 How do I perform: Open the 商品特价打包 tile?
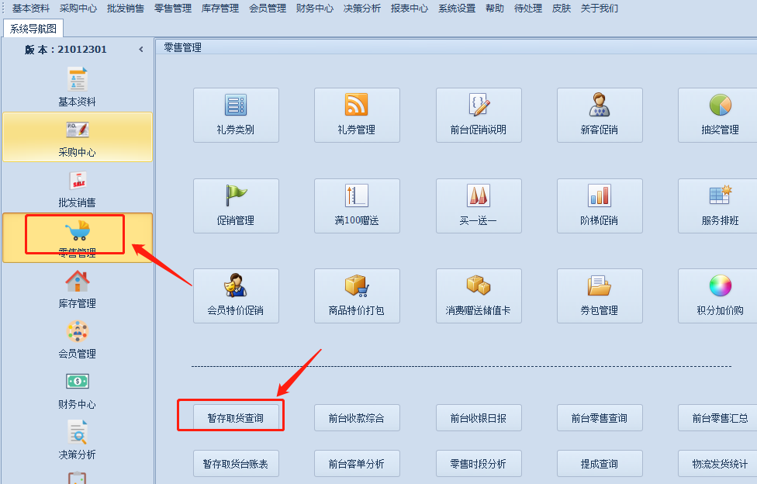pos(357,296)
